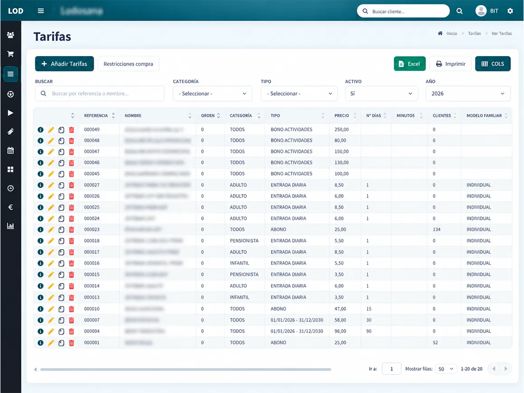
Task: Open the Tipo filter dropdown
Action: pyautogui.click(x=299, y=94)
